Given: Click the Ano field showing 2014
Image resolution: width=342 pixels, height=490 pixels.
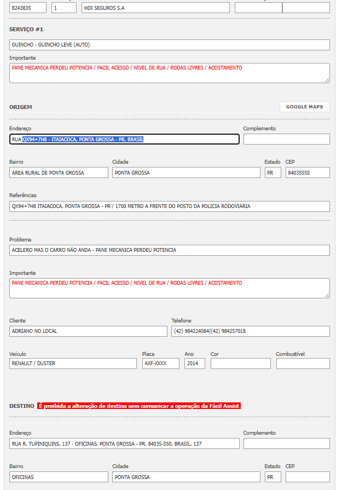Looking at the screenshot, I should (194, 364).
